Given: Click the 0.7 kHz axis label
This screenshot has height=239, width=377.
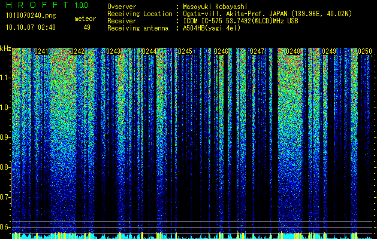Looking at the screenshot, I should [4, 197].
